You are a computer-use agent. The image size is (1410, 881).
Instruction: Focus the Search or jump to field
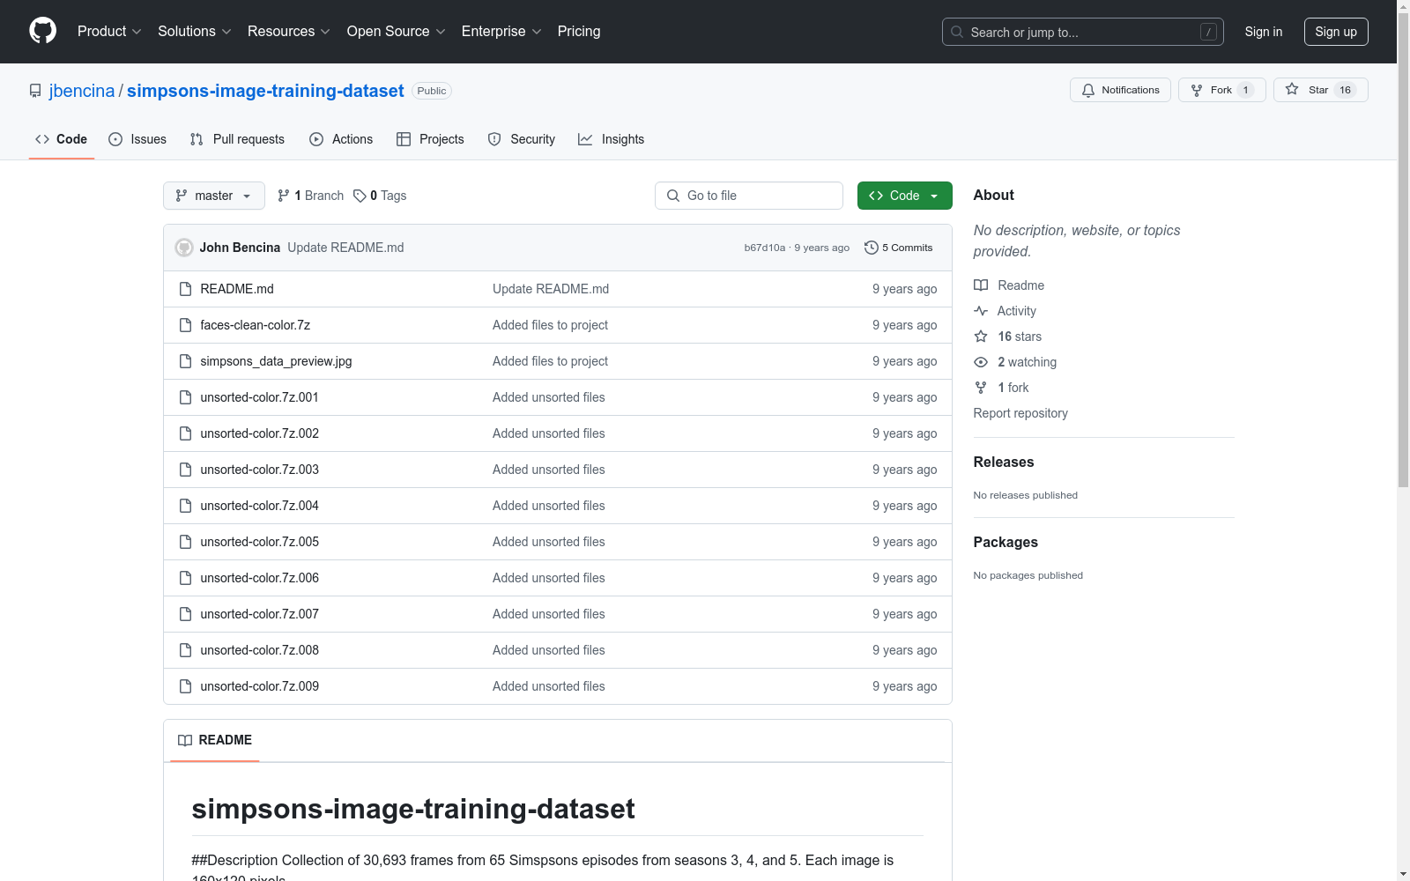[x=1083, y=32]
